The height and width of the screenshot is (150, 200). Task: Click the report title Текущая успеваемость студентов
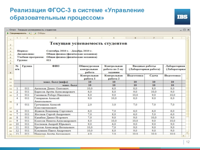(88, 43)
